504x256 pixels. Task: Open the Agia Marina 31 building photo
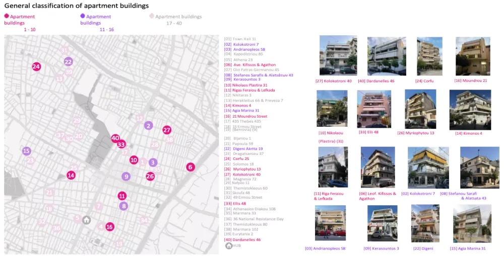(x=472, y=224)
